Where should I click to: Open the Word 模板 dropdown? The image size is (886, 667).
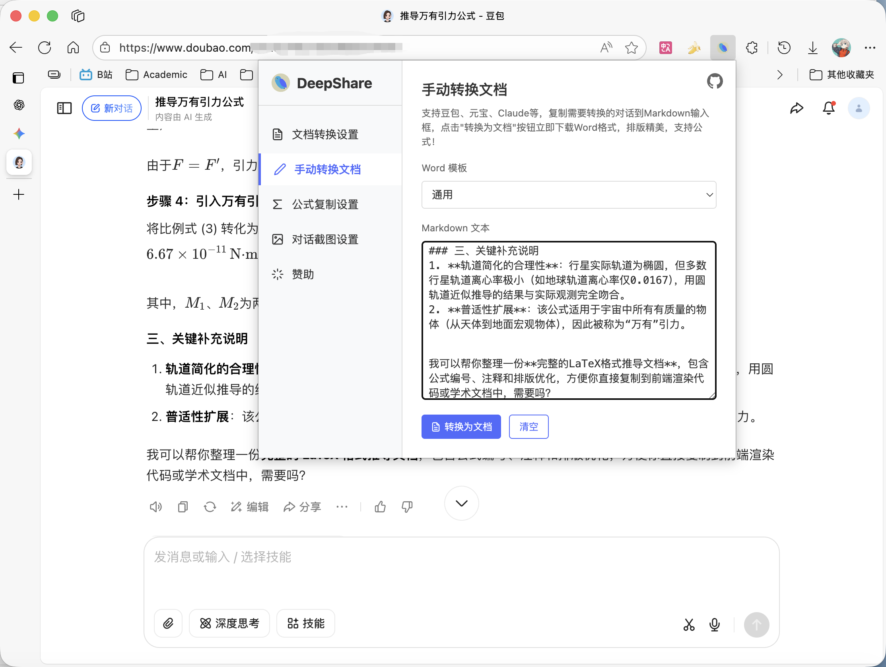click(568, 195)
